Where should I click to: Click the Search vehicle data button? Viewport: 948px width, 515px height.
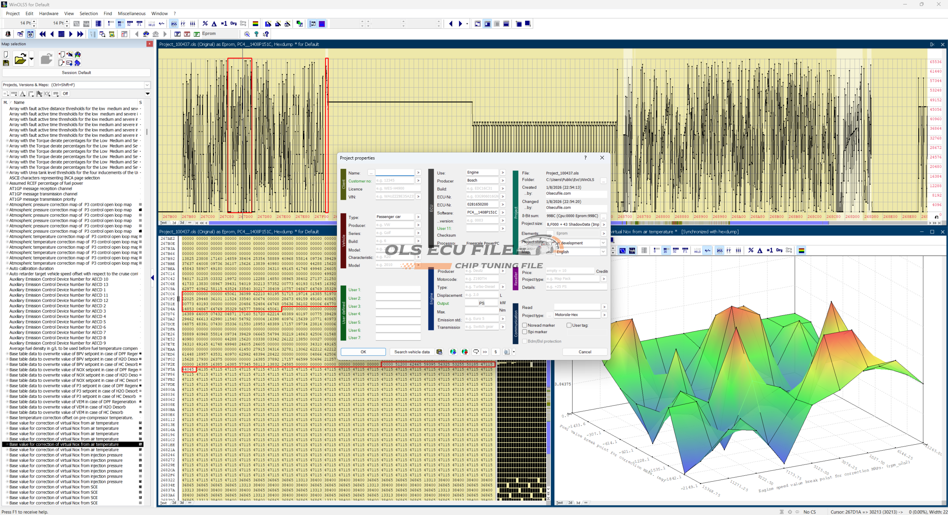click(x=412, y=352)
